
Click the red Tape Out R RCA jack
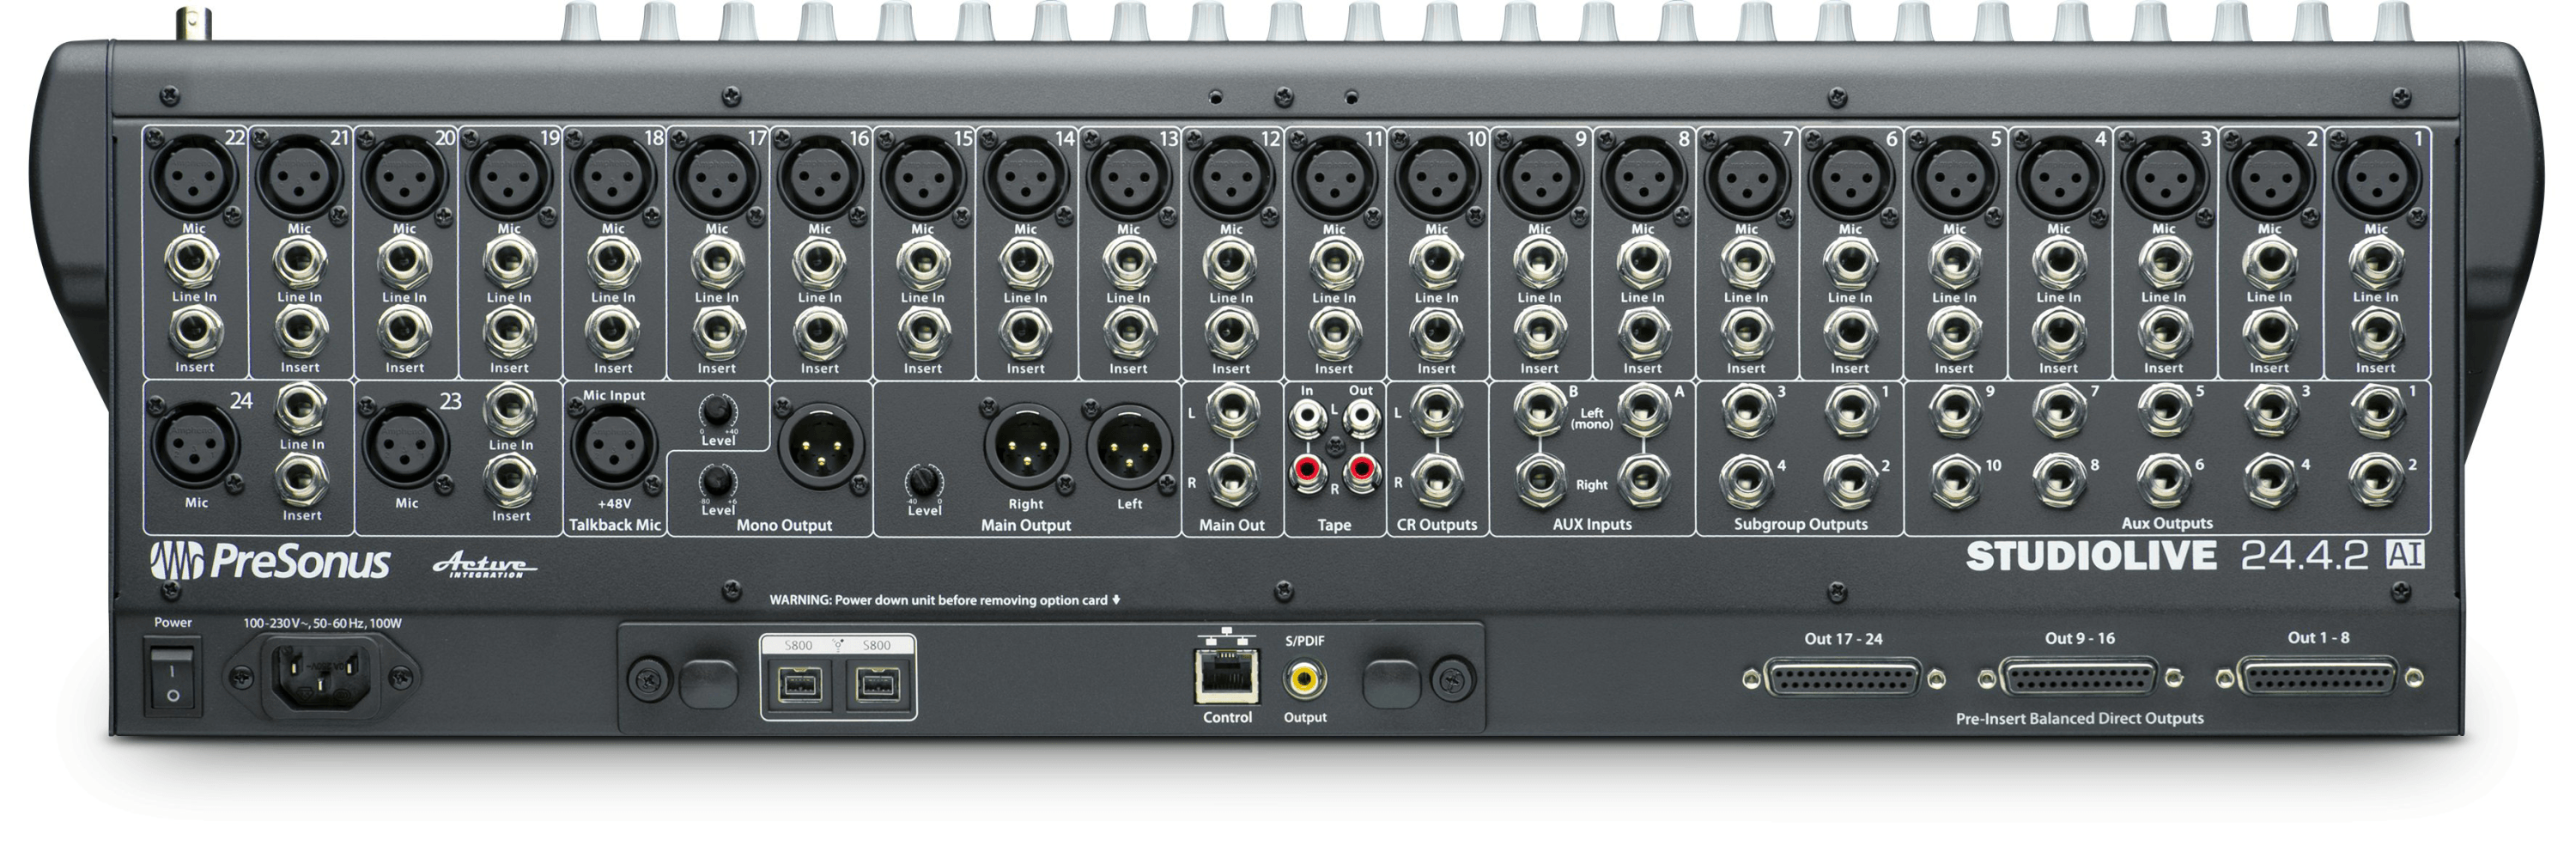(1361, 468)
